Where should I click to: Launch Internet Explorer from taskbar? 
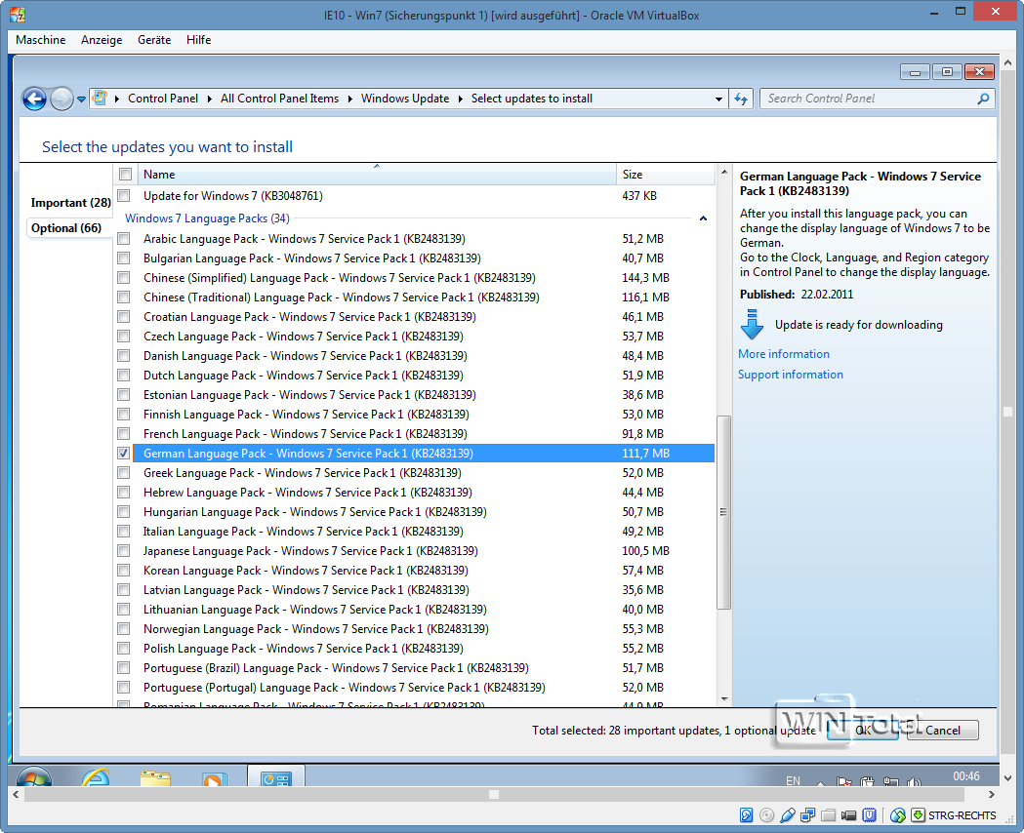[96, 776]
